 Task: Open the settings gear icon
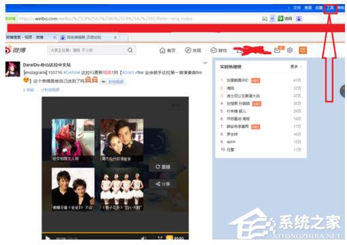[290, 50]
